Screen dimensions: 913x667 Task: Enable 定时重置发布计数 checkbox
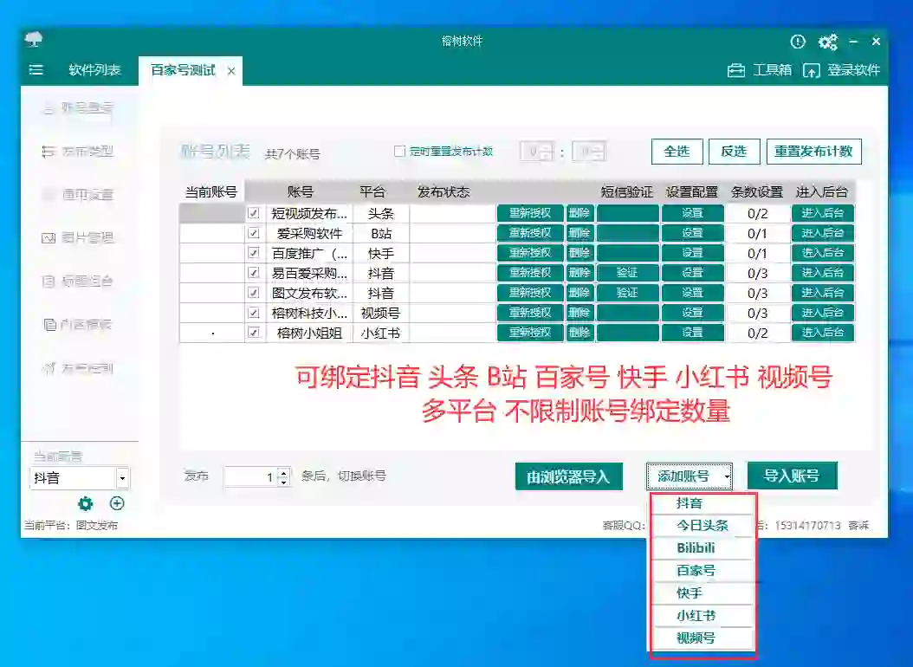point(401,151)
